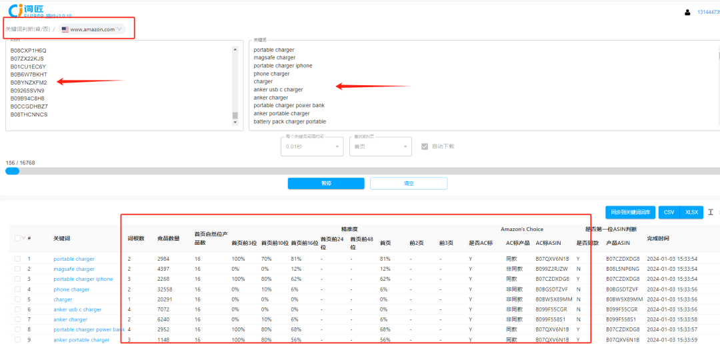Toggle the select-all checkbox in the table header
Image resolution: width=720 pixels, height=344 pixels.
tap(17, 238)
